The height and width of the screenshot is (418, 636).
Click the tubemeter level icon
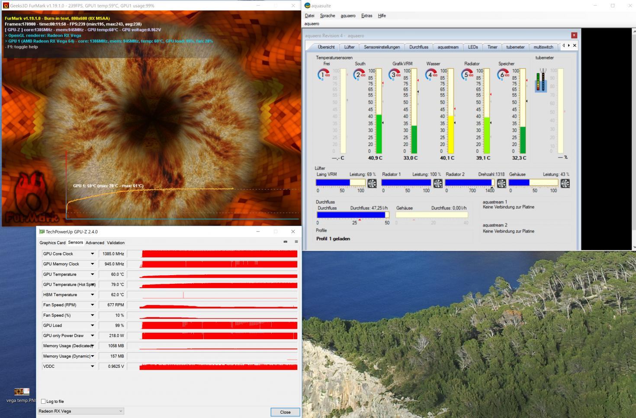tap(541, 80)
